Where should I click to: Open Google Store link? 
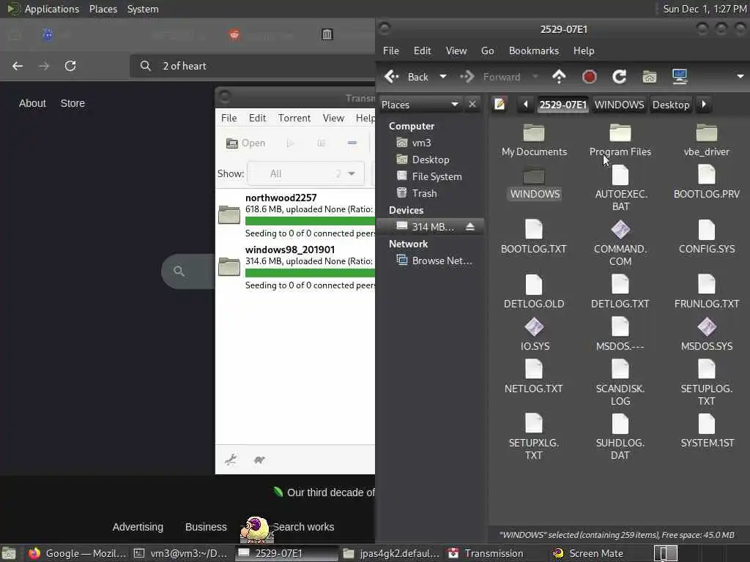coord(73,103)
